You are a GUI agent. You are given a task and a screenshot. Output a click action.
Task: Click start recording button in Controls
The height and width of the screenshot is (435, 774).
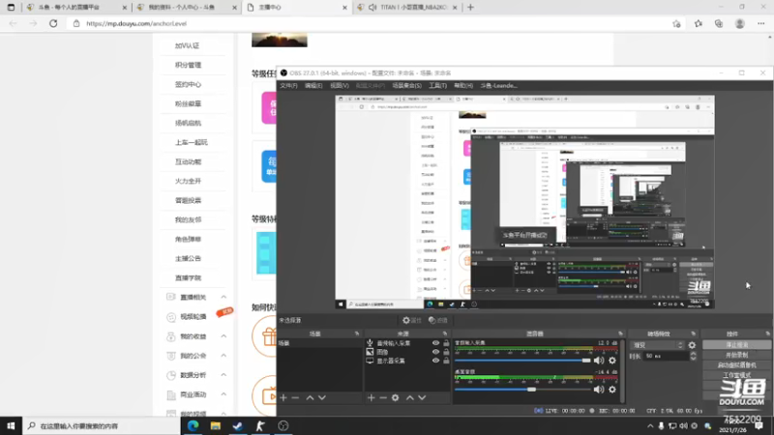[736, 355]
